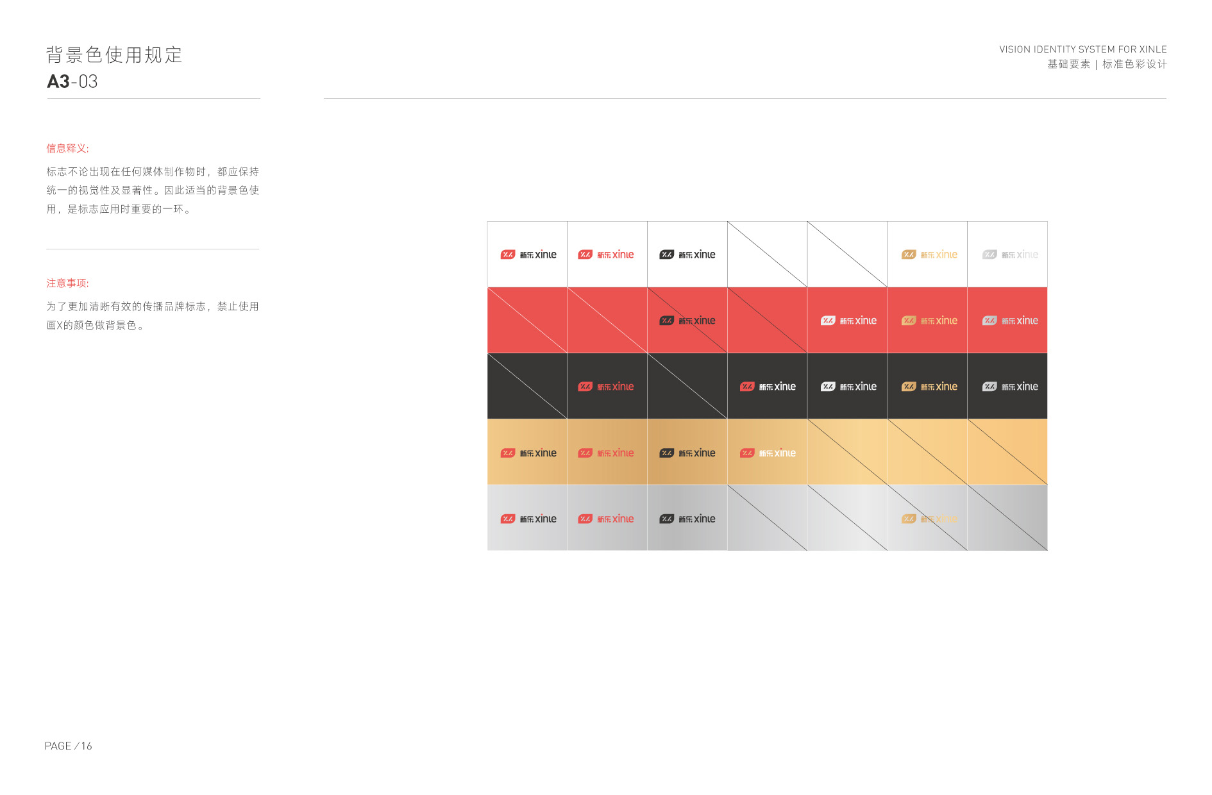Screen dimensions: 1212x795
Task: Click the all-red Xinle logo on gold background
Action: (606, 453)
